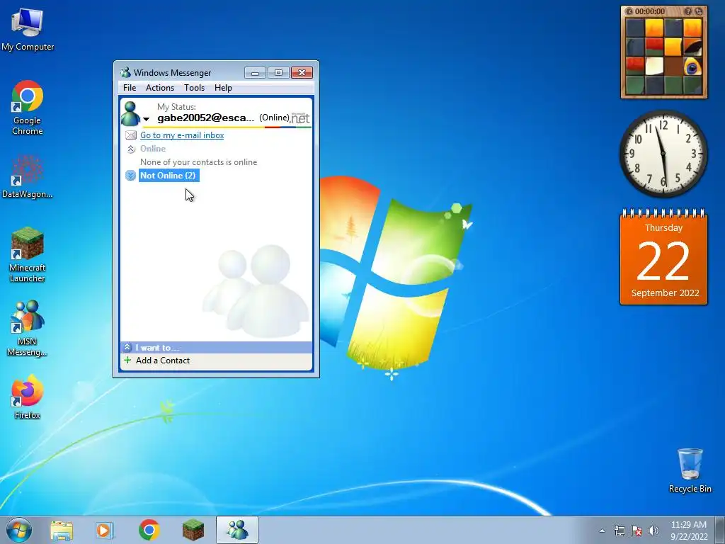
Task: Click the .net logo in Messenger
Action: tap(300, 118)
